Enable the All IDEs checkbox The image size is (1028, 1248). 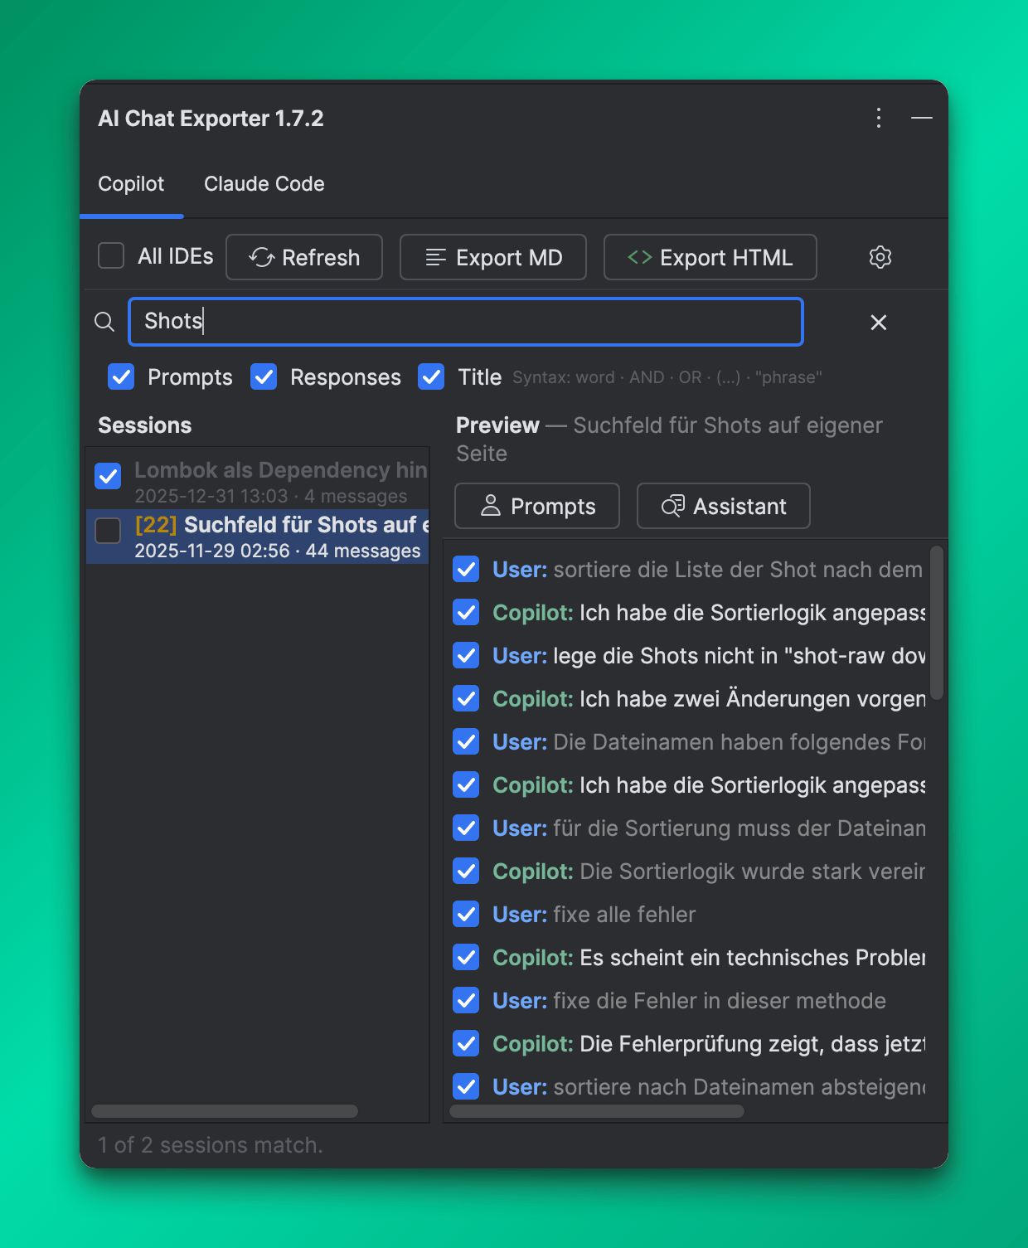pyautogui.click(x=111, y=256)
